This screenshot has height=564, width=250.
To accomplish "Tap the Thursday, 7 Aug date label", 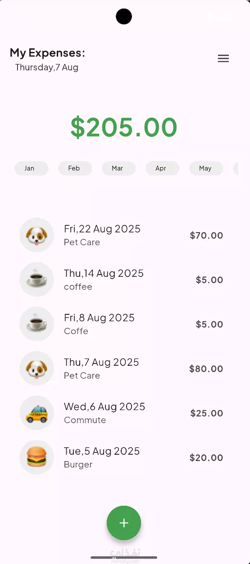I will [47, 67].
